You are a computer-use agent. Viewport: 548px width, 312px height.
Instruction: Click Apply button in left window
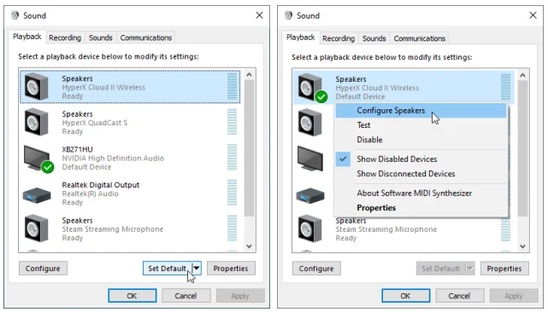(240, 296)
